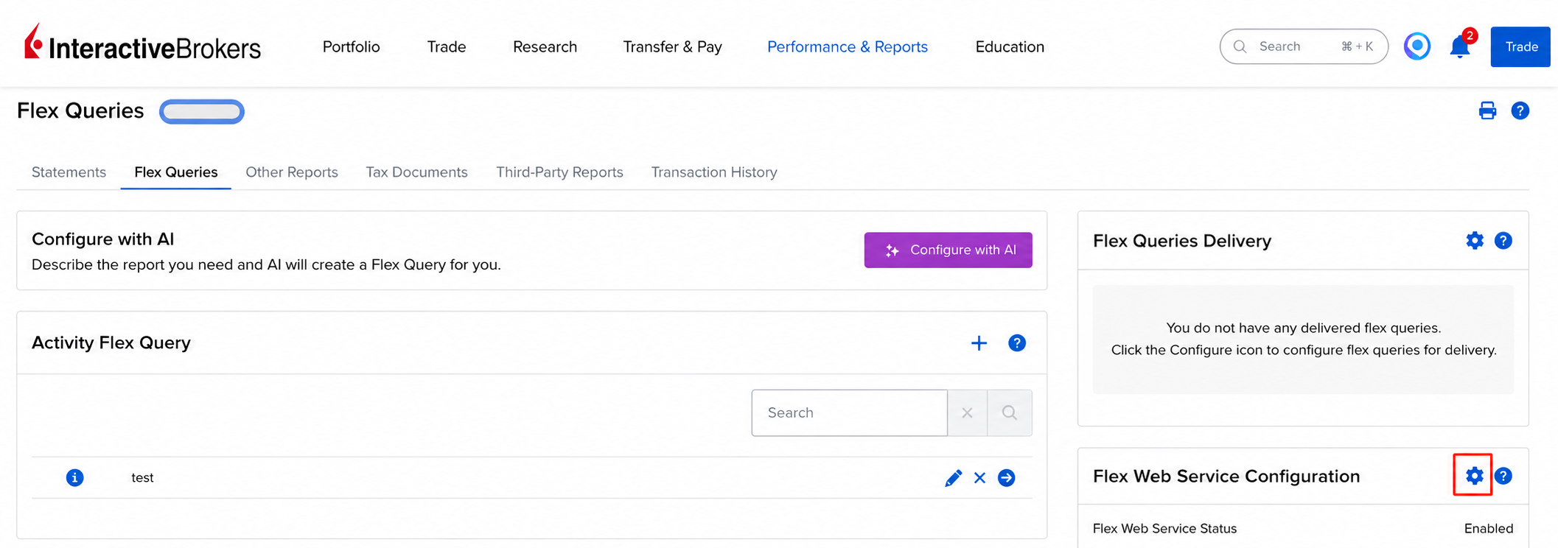
Task: Select the 'test' query name
Action: [142, 478]
